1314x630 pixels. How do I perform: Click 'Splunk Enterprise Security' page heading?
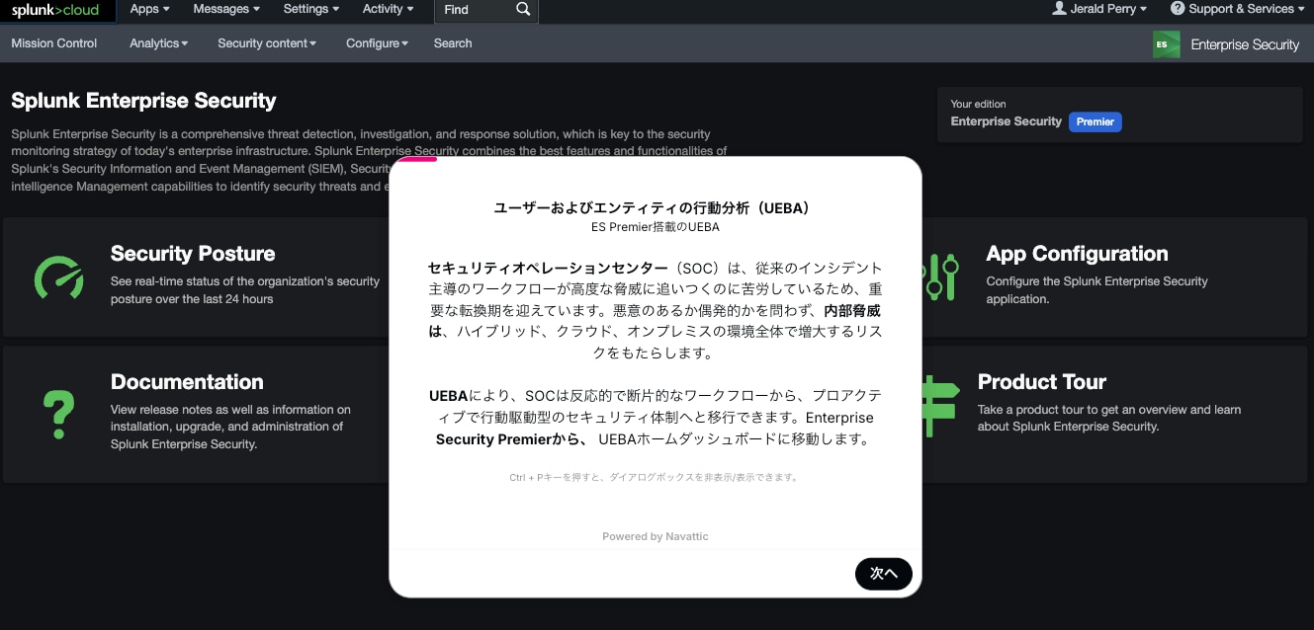[x=143, y=101]
